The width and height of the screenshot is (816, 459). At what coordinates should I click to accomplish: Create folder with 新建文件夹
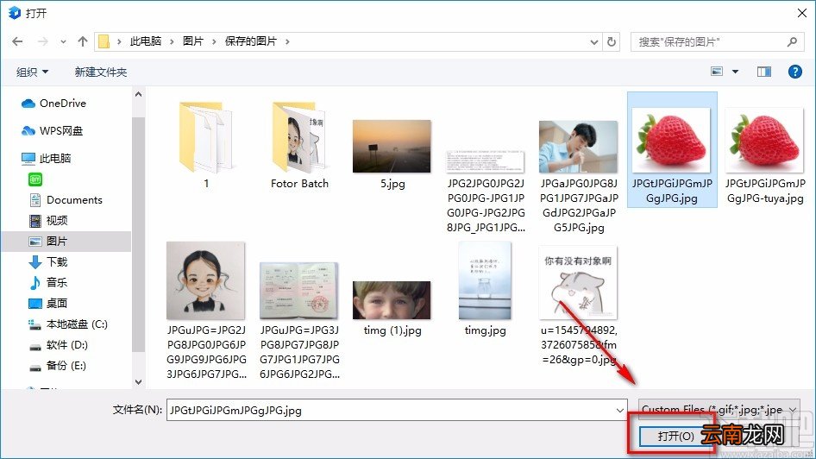[100, 72]
